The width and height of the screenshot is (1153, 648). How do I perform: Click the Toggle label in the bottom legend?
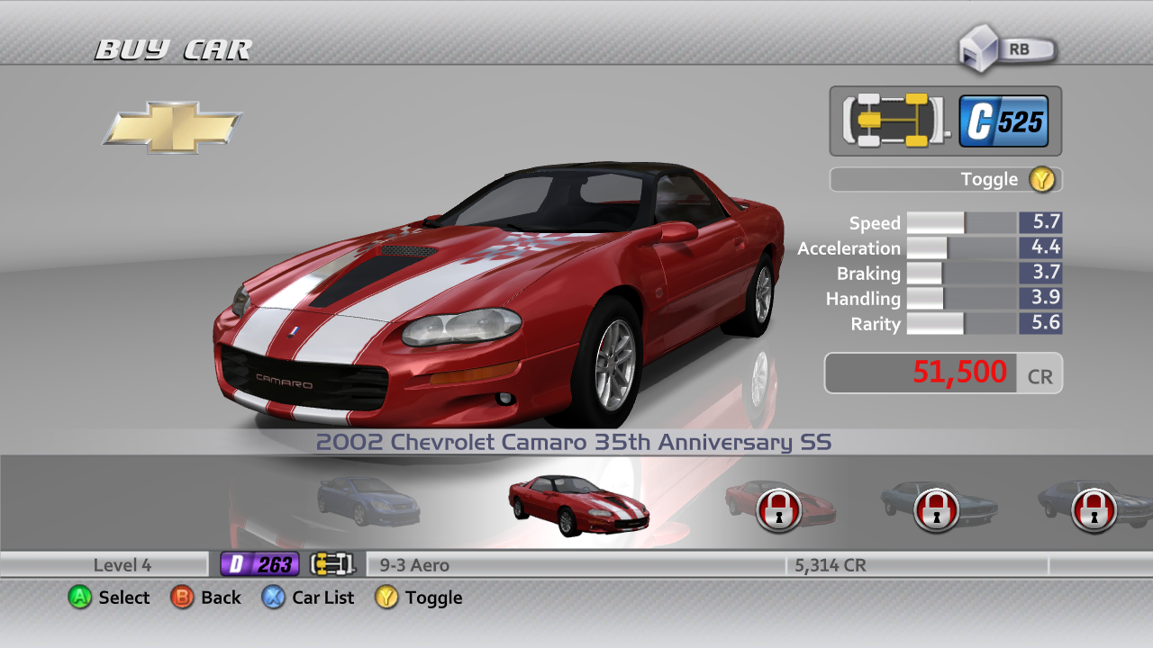click(433, 598)
